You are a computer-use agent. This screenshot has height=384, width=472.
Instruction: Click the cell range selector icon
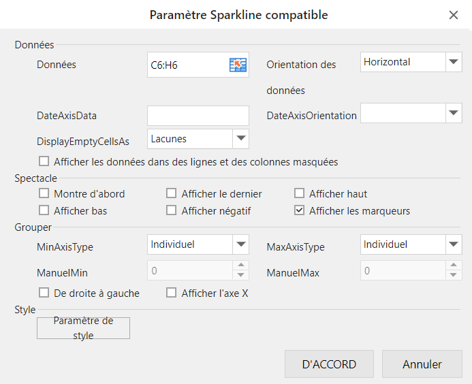[x=237, y=65]
